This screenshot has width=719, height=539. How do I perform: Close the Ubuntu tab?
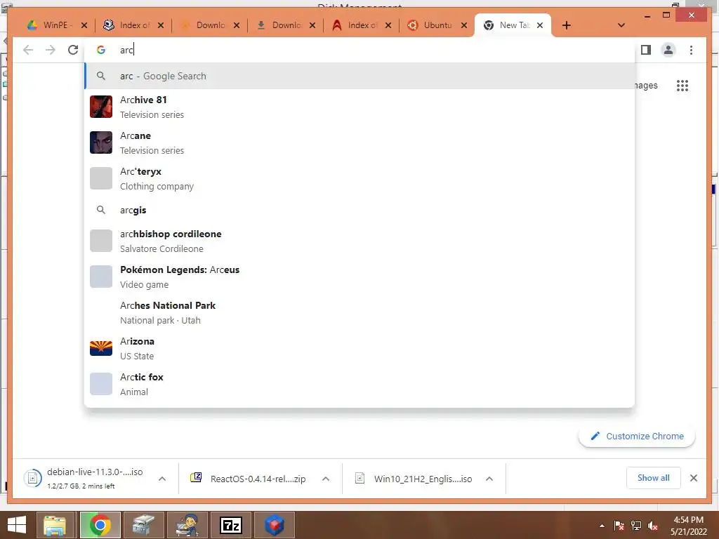click(464, 25)
